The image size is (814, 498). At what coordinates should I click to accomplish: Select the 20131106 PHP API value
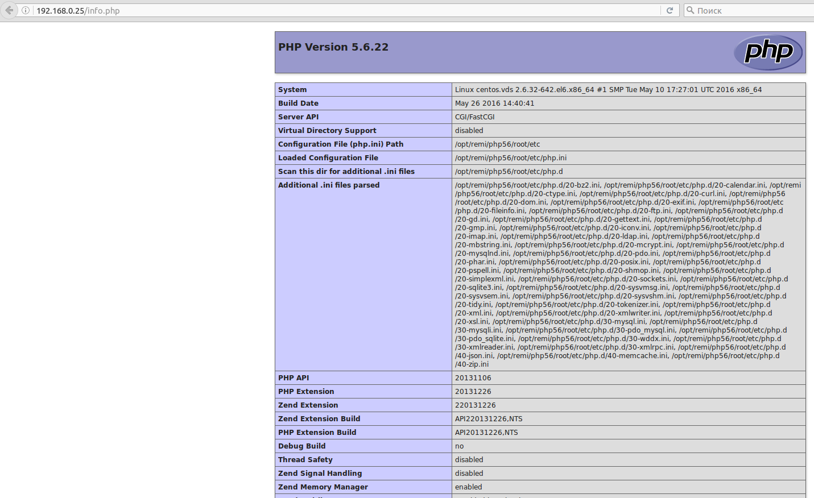[473, 378]
